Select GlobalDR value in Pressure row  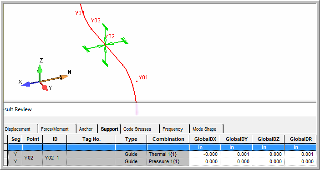(x=300, y=161)
